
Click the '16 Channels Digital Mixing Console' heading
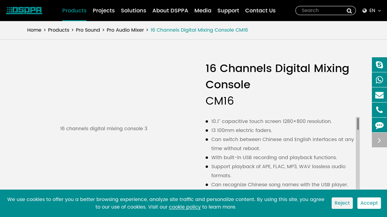coord(277,76)
